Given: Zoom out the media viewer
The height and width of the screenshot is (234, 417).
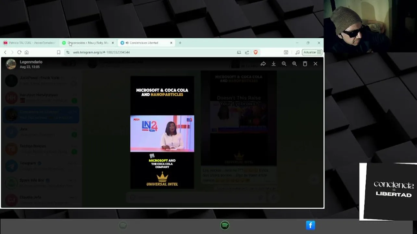Looking at the screenshot, I should [284, 64].
